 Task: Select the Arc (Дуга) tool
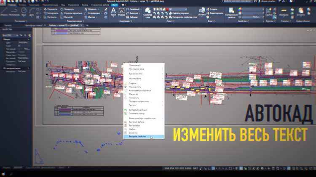(x=32, y=12)
